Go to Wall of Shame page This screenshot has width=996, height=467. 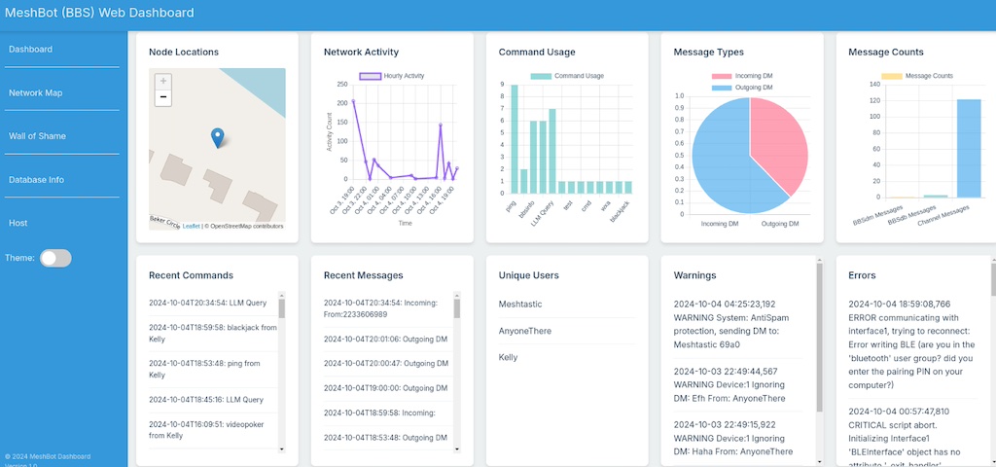[38, 136]
